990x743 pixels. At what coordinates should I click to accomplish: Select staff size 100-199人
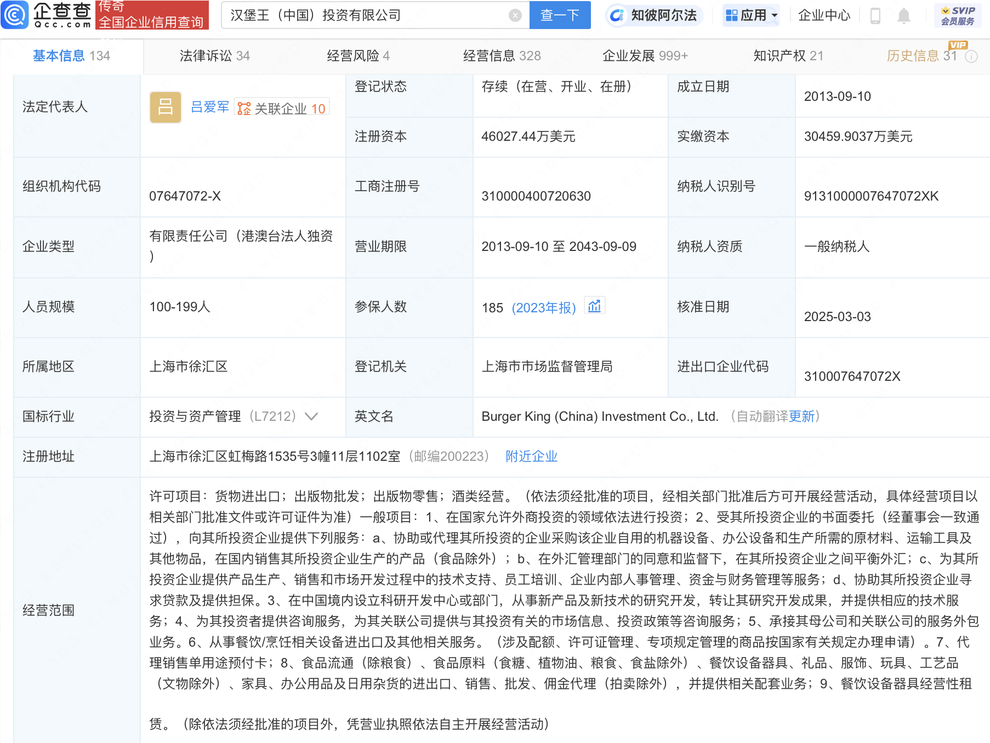click(x=180, y=307)
